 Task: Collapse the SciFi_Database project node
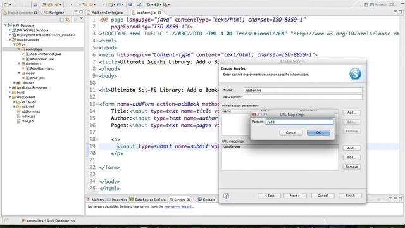[6, 25]
